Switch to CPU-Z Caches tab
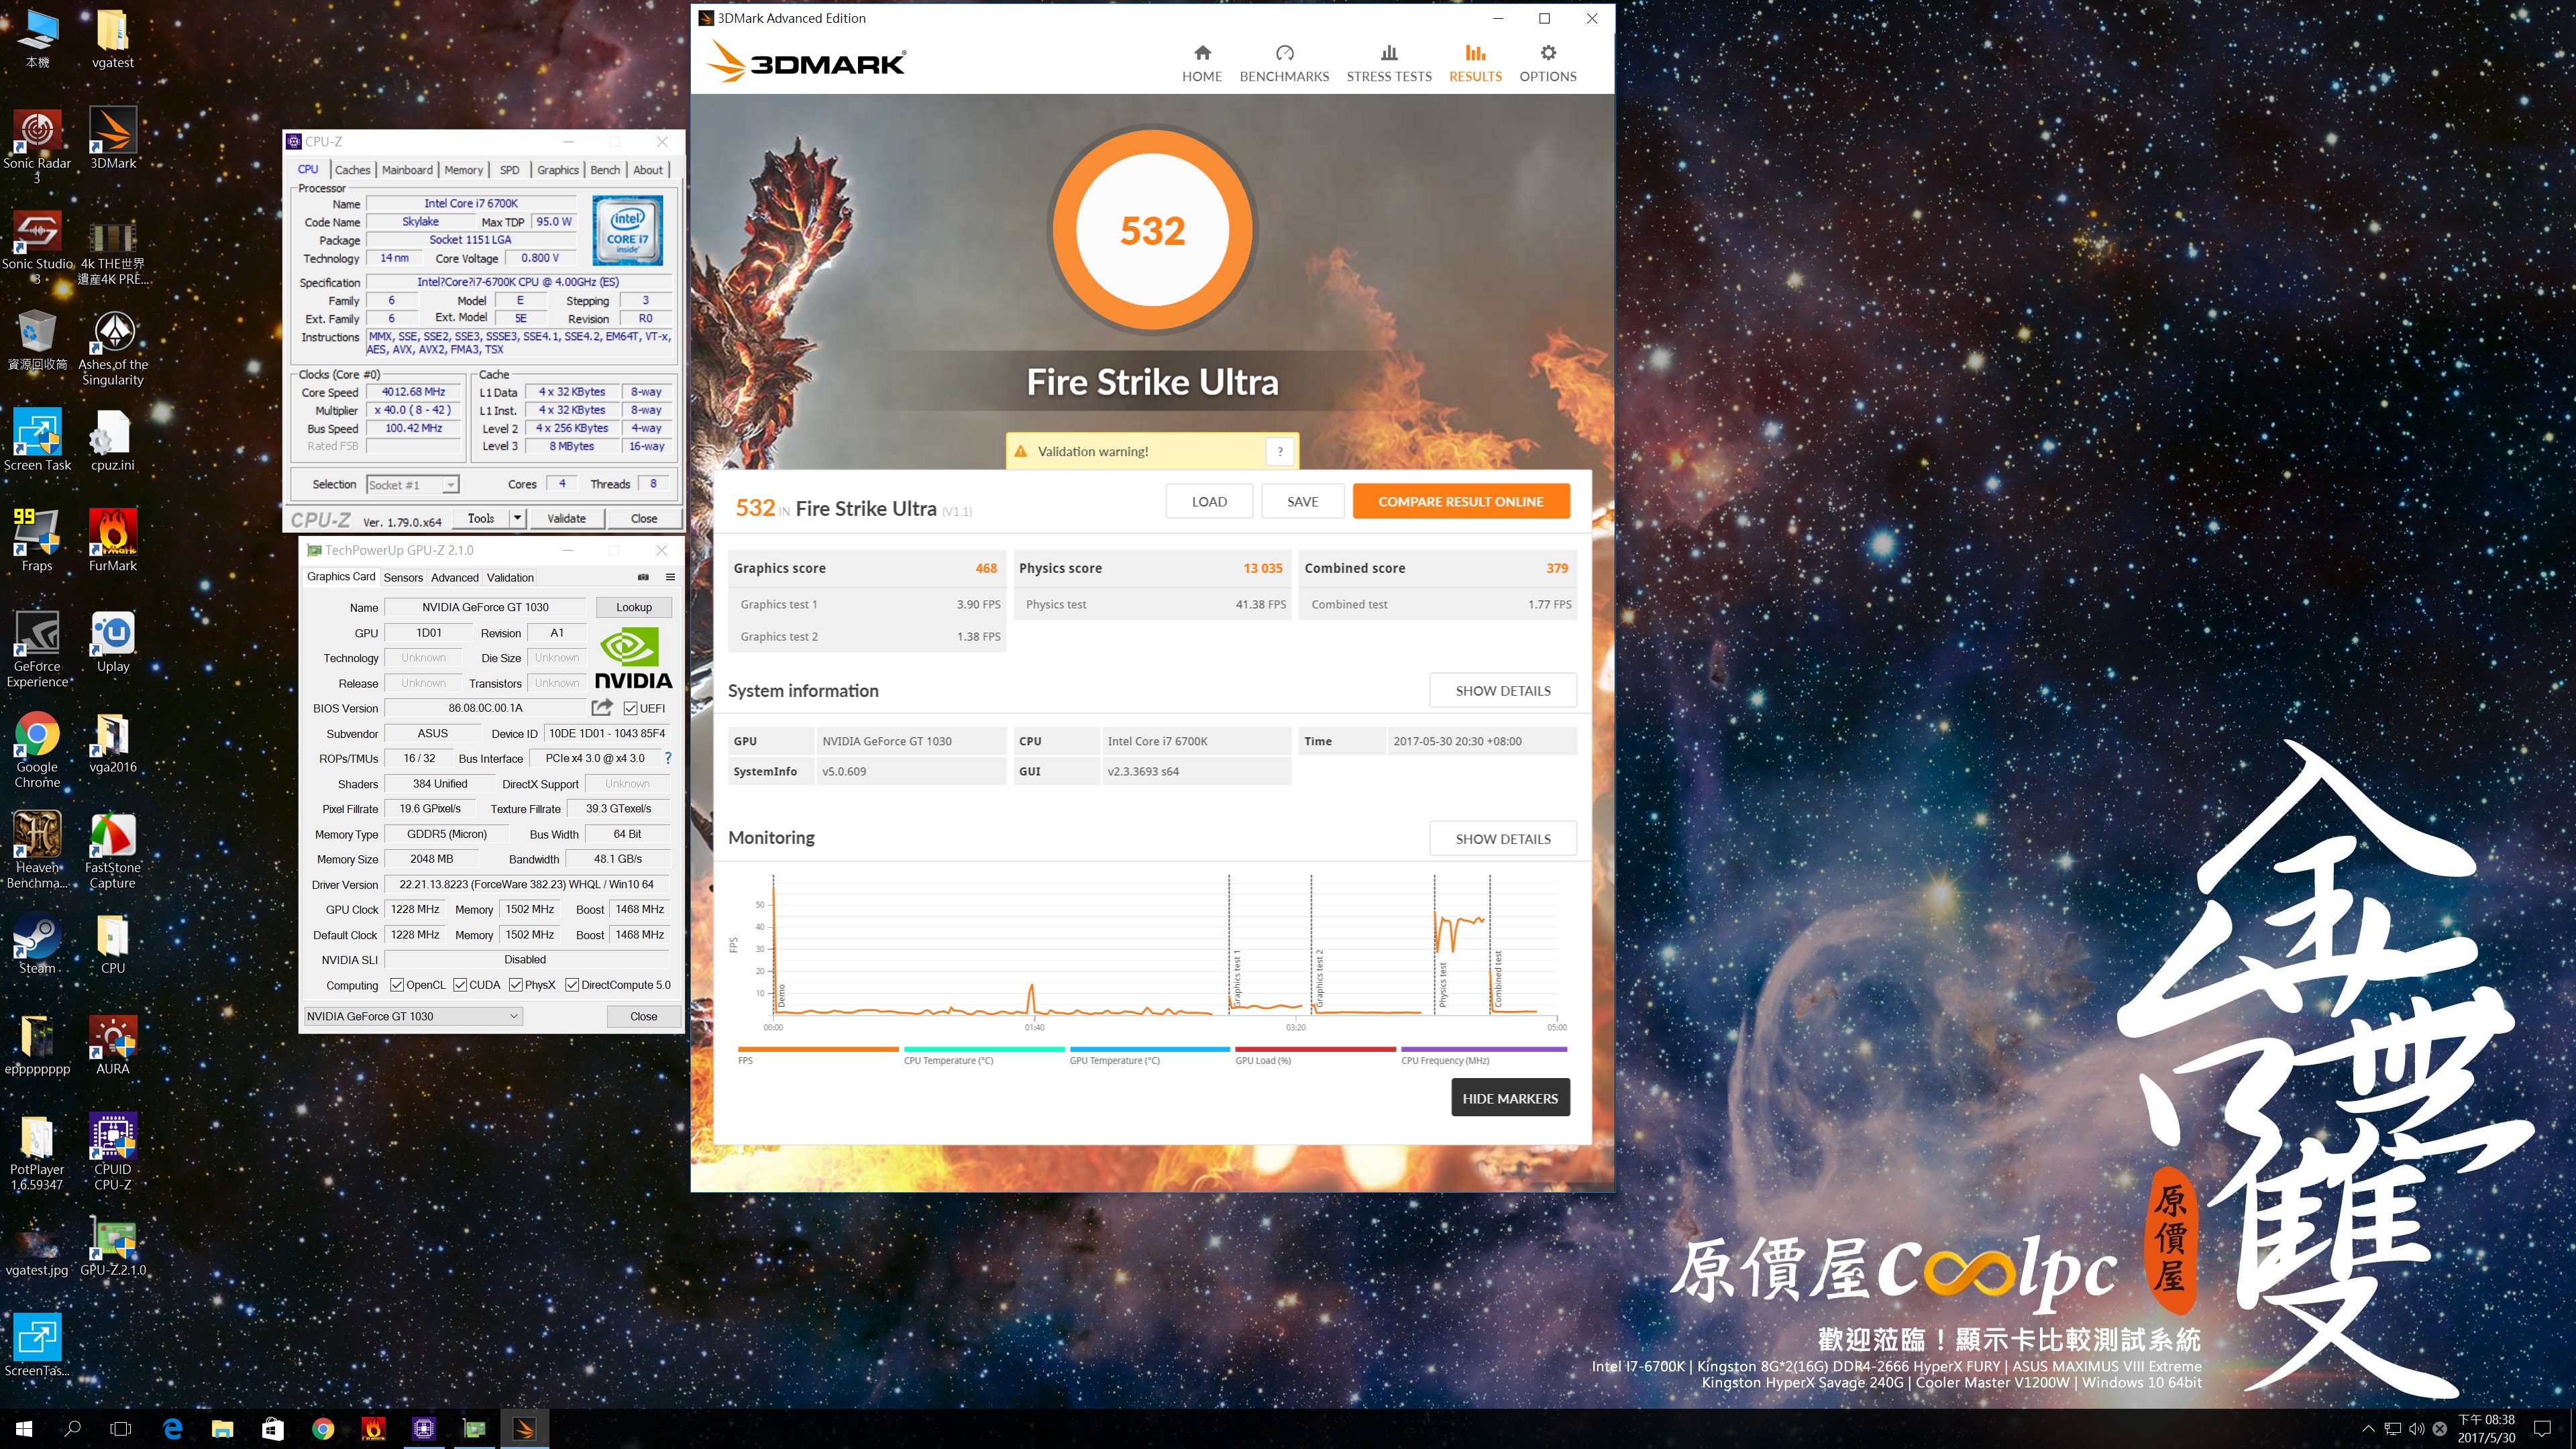 coord(352,170)
